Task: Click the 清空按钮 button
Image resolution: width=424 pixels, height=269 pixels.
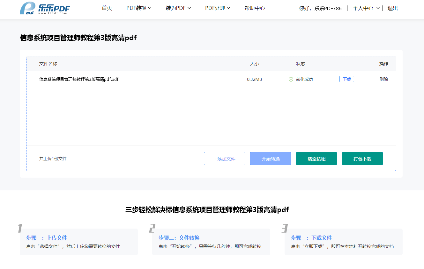Action: click(x=316, y=159)
